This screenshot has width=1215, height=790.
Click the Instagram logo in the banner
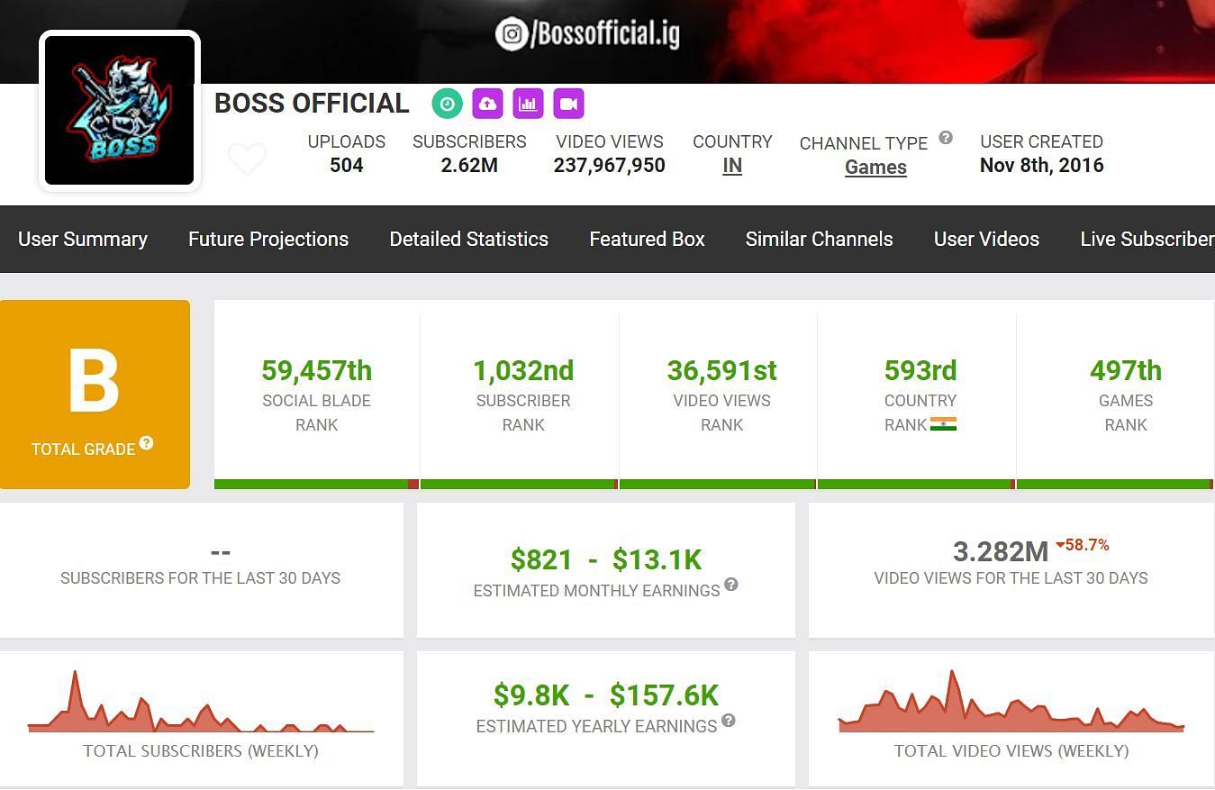[x=512, y=34]
